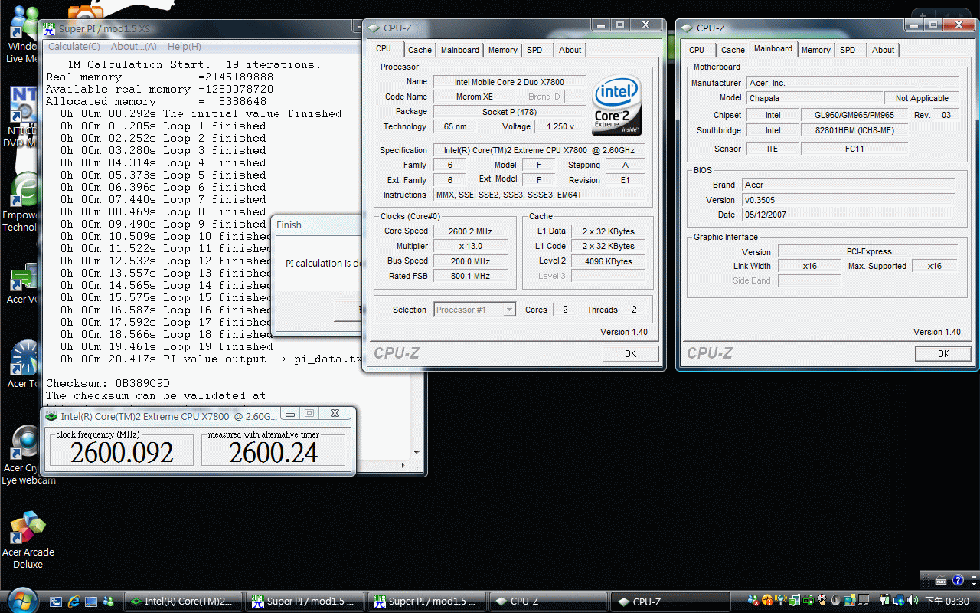Click the Checksum: 0B389C9D line in Super PI
The width and height of the screenshot is (980, 613).
coord(108,383)
